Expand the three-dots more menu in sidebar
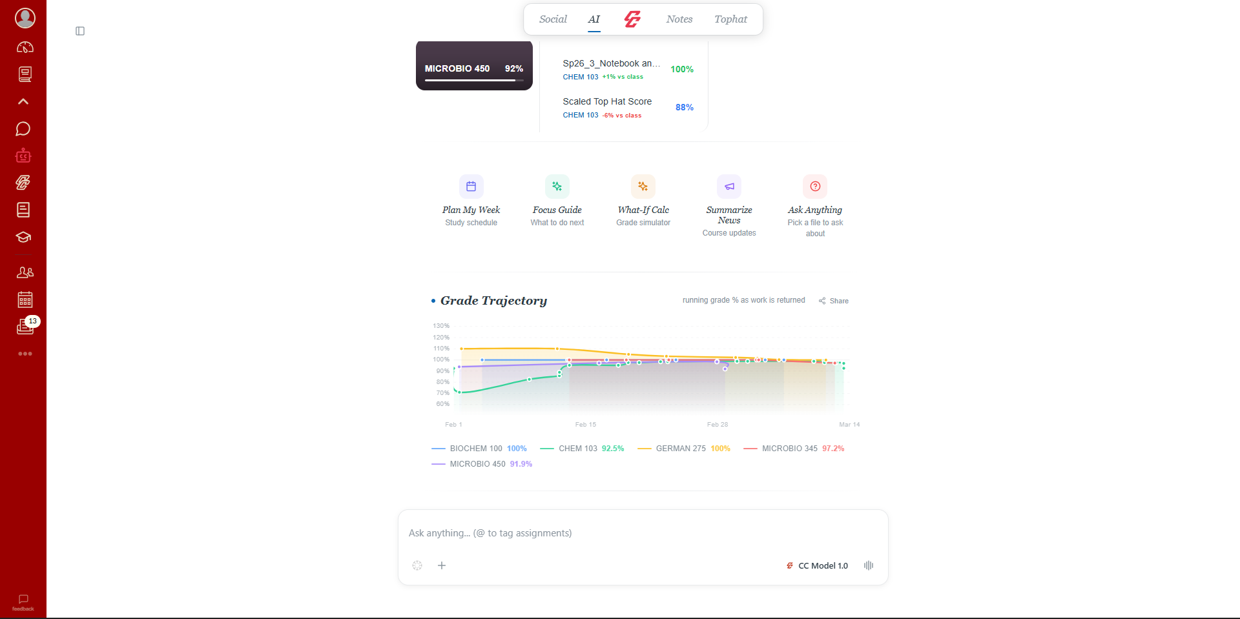Viewport: 1240px width, 619px height. click(25, 353)
